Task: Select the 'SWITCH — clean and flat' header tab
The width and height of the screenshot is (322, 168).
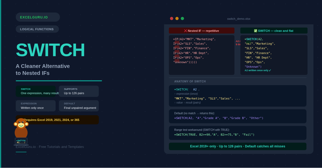Action: click(x=274, y=31)
